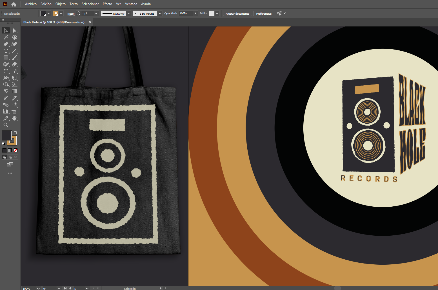Set paint type to Gradient
Image resolution: width=438 pixels, height=290 pixels.
[x=10, y=150]
